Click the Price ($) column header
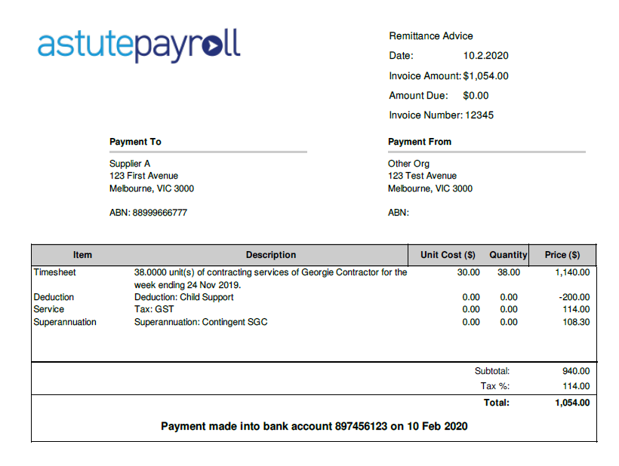The width and height of the screenshot is (619, 466). pyautogui.click(x=562, y=255)
